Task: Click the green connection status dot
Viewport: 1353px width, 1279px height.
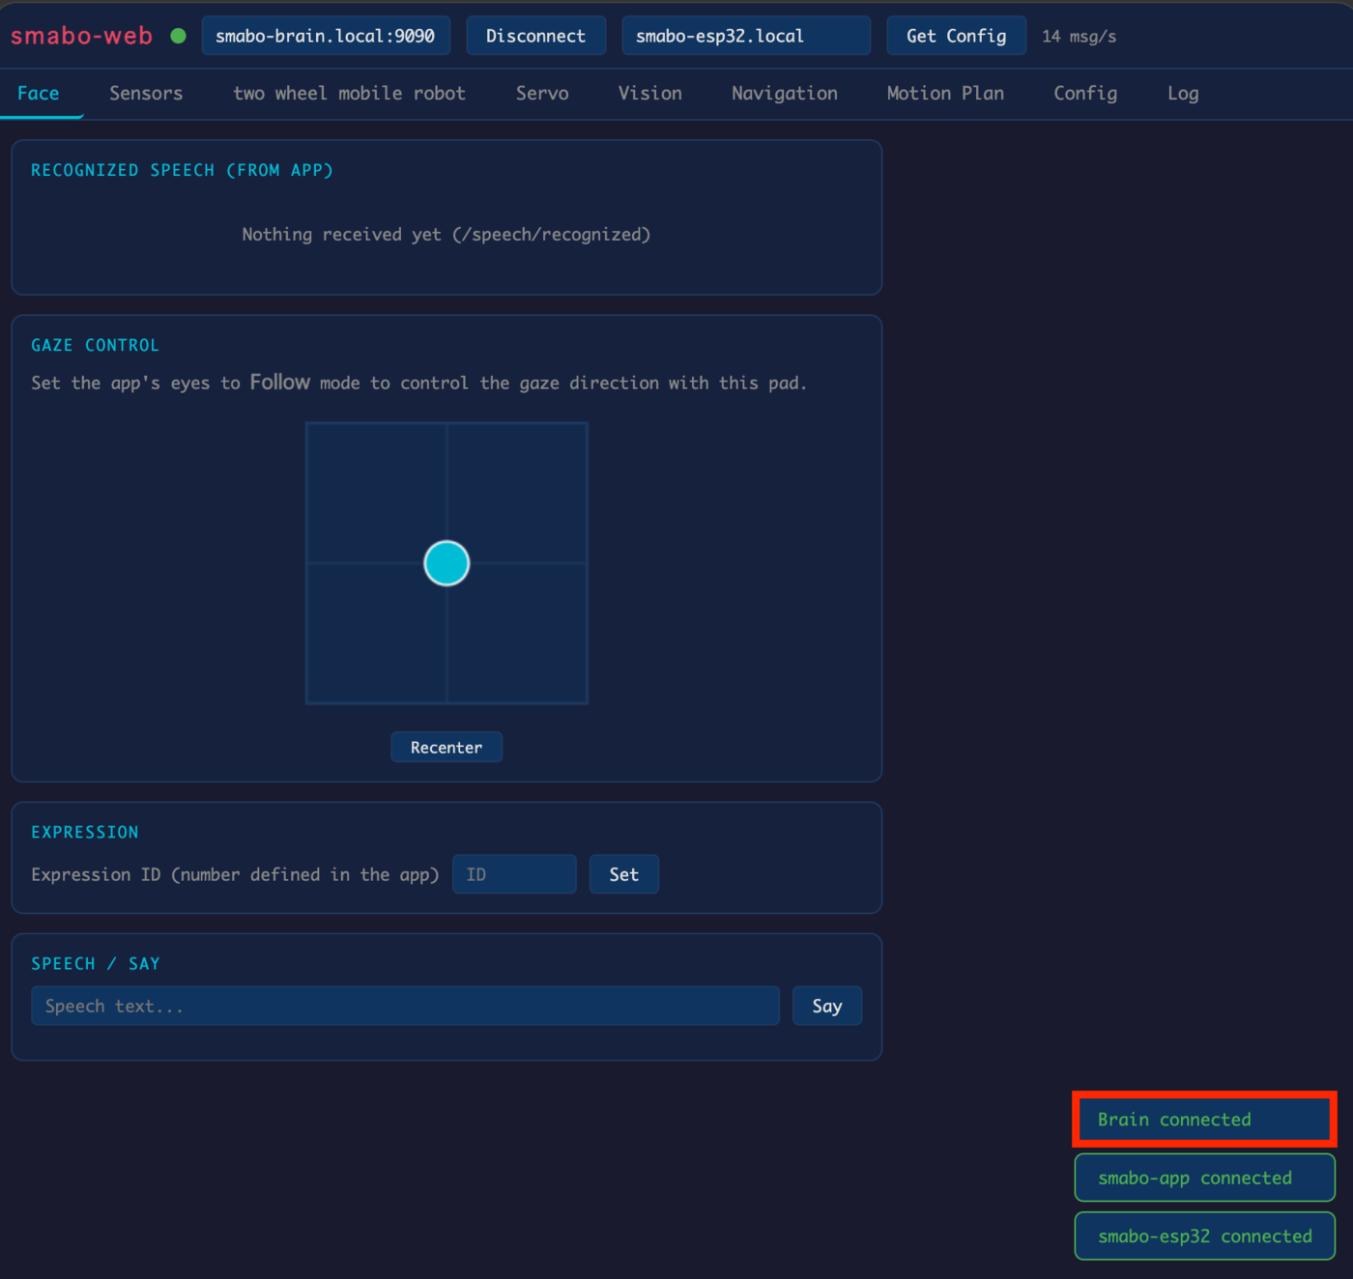Action: click(x=178, y=36)
